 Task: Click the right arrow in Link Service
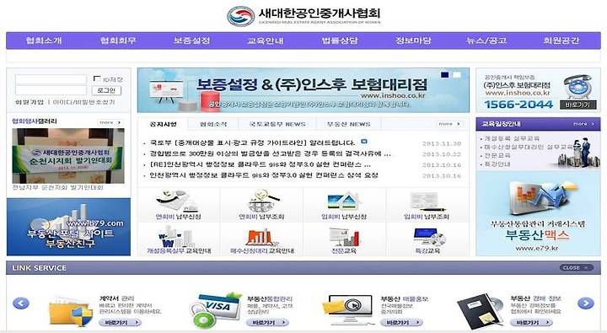click(586, 303)
